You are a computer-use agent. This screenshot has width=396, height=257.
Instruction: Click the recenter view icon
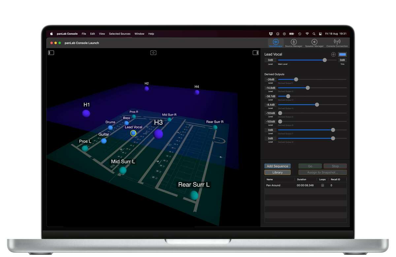[153, 53]
